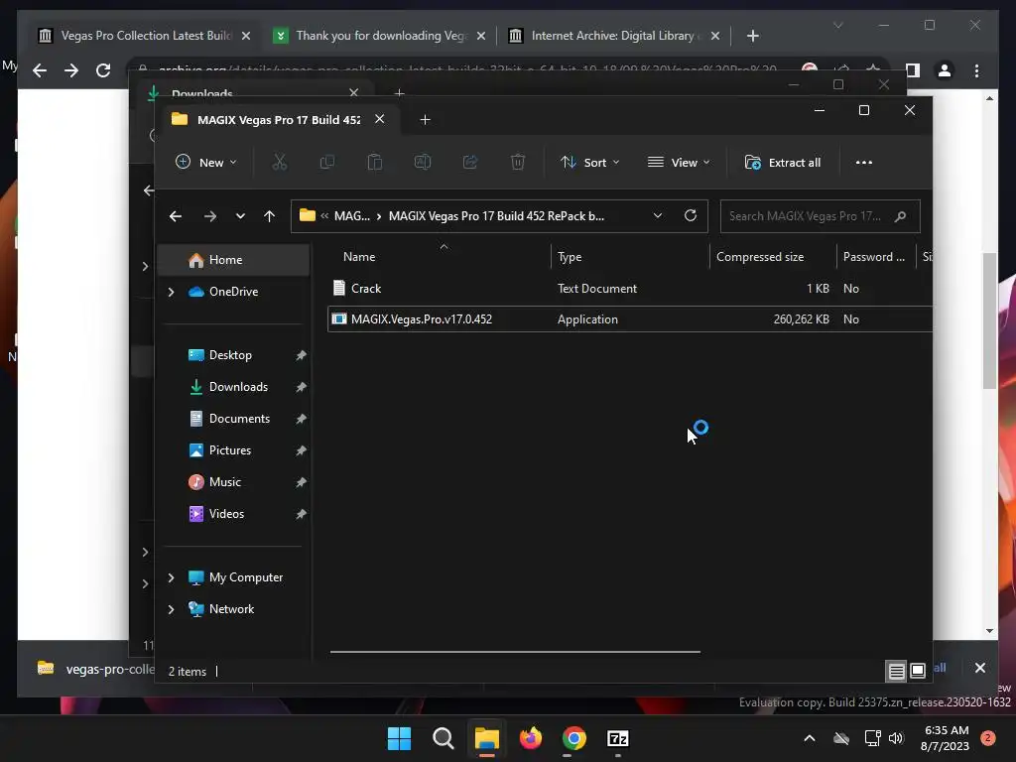Click the Chrome page vertical scrollbar

(989, 321)
